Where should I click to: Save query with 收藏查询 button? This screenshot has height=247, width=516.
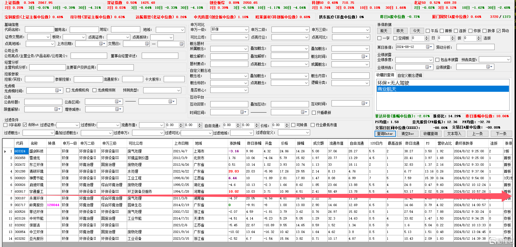(x=430, y=134)
